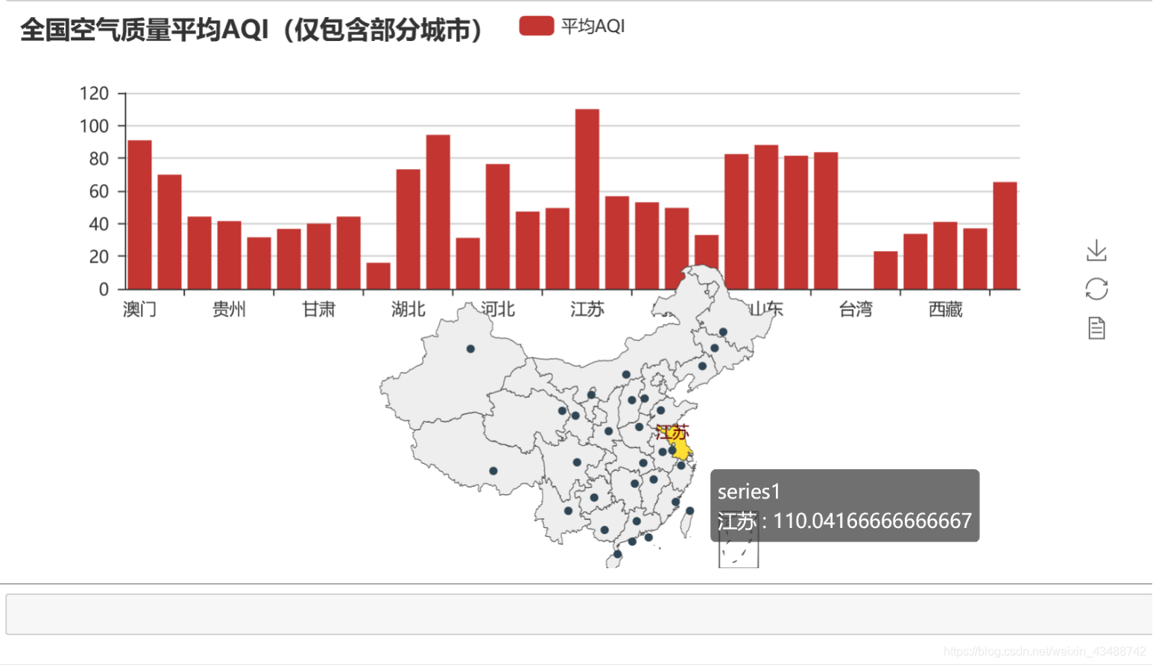Open the data view document icon
This screenshot has height=665, width=1153.
[x=1096, y=328]
